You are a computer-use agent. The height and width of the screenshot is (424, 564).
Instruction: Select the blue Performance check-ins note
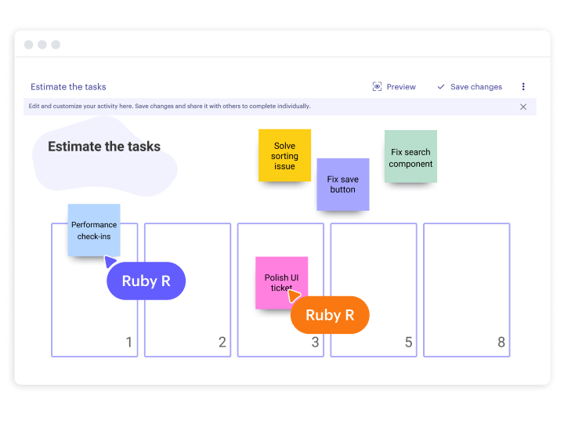(93, 230)
